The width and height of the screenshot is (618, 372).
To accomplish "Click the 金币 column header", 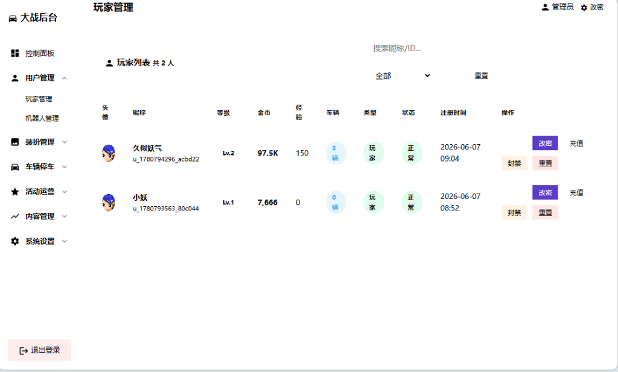I will pyautogui.click(x=264, y=113).
